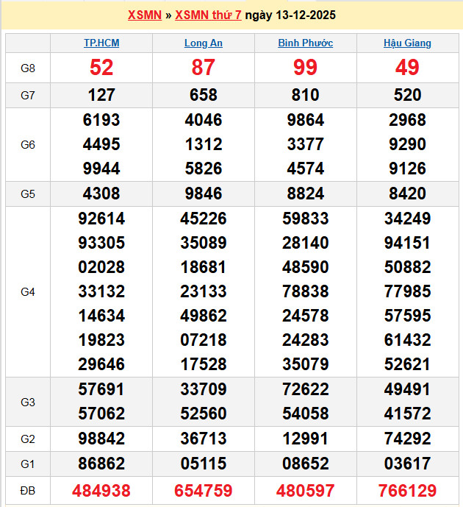Select Long An special prize 654759

tap(203, 490)
